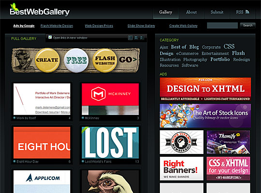Screen dimensions: 261x193
Task: Click bullet icon beside McKinney caption
Action: click(x=83, y=118)
